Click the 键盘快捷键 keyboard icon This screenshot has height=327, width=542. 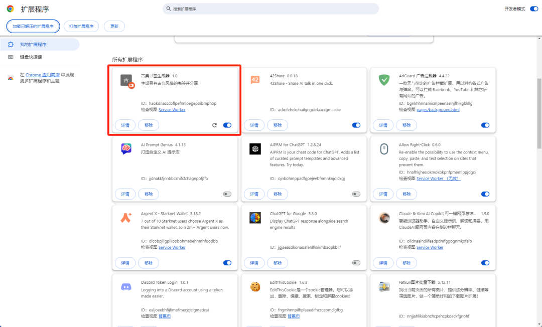click(x=11, y=57)
